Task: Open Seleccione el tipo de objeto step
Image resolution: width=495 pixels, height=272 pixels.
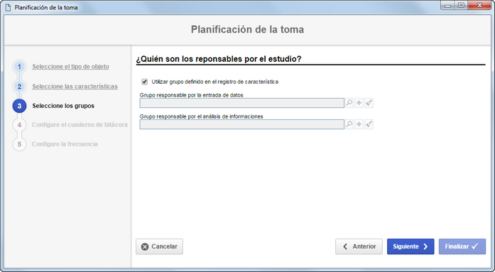Action: point(70,67)
